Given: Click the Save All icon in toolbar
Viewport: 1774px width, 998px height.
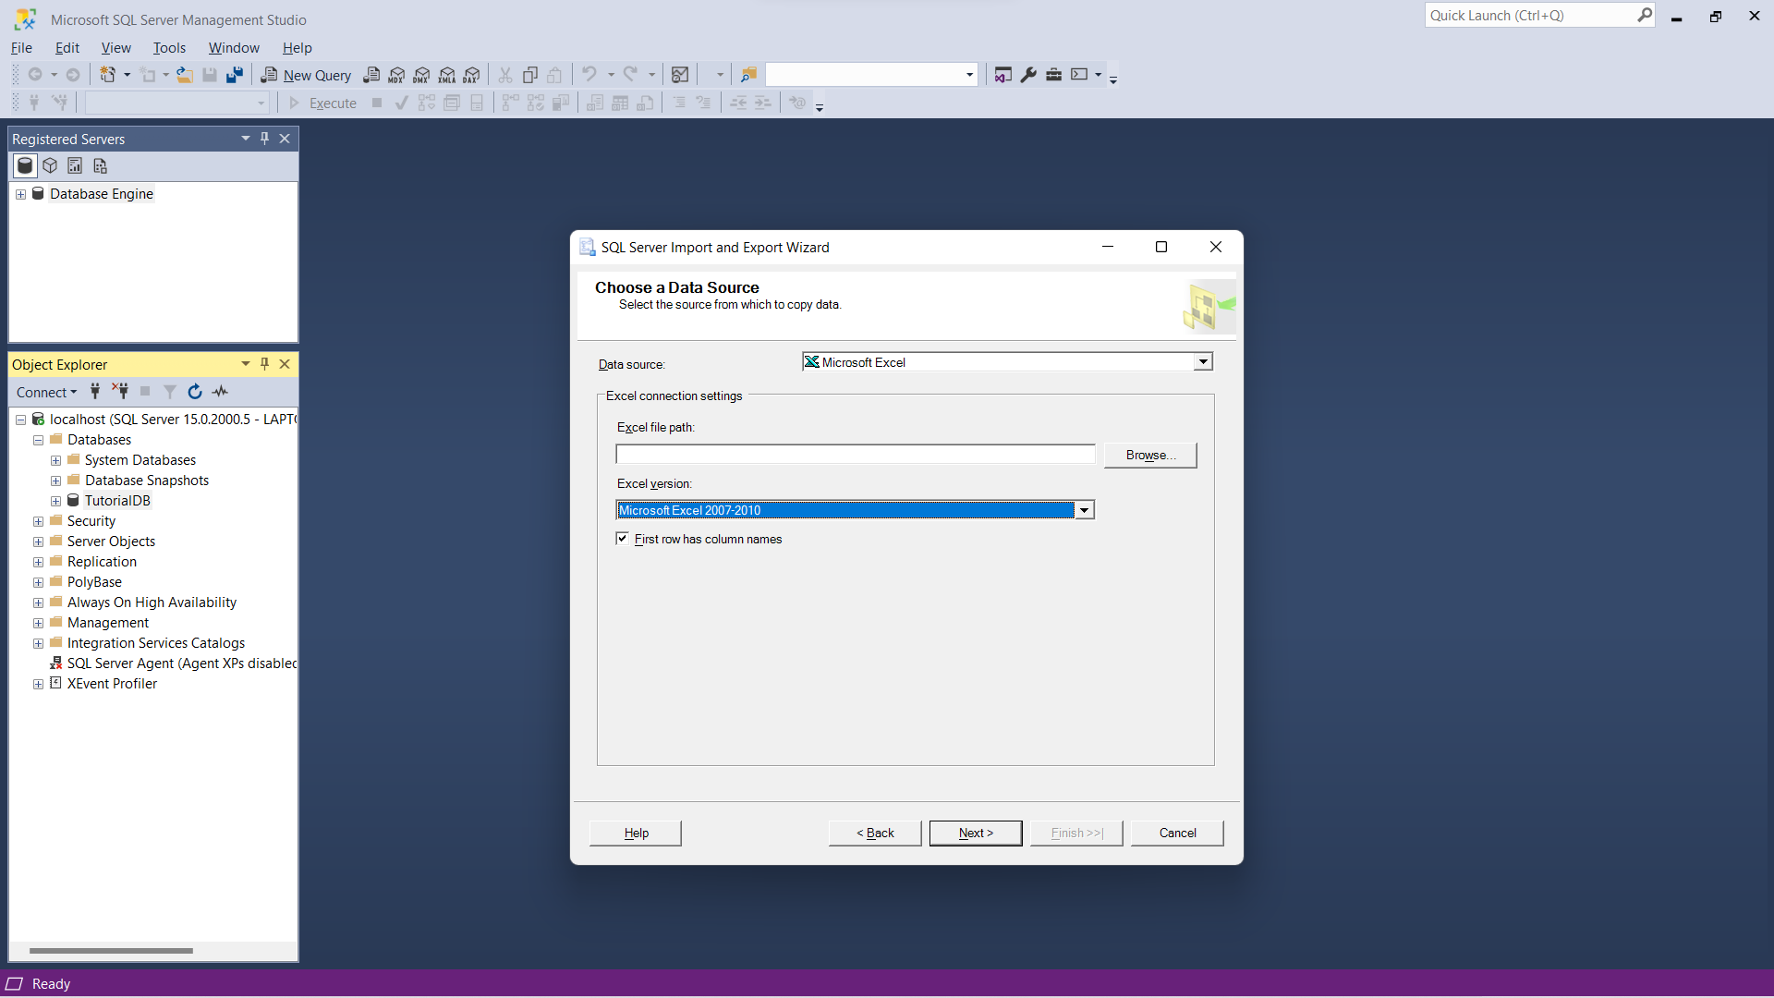Looking at the screenshot, I should 235,75.
